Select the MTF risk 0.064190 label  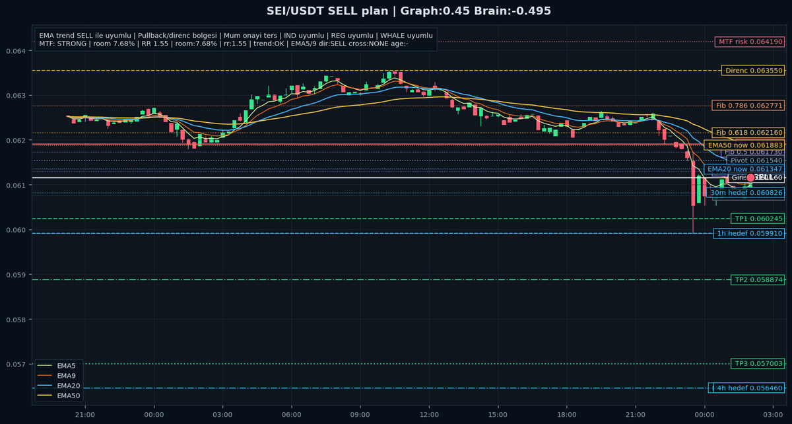click(750, 42)
